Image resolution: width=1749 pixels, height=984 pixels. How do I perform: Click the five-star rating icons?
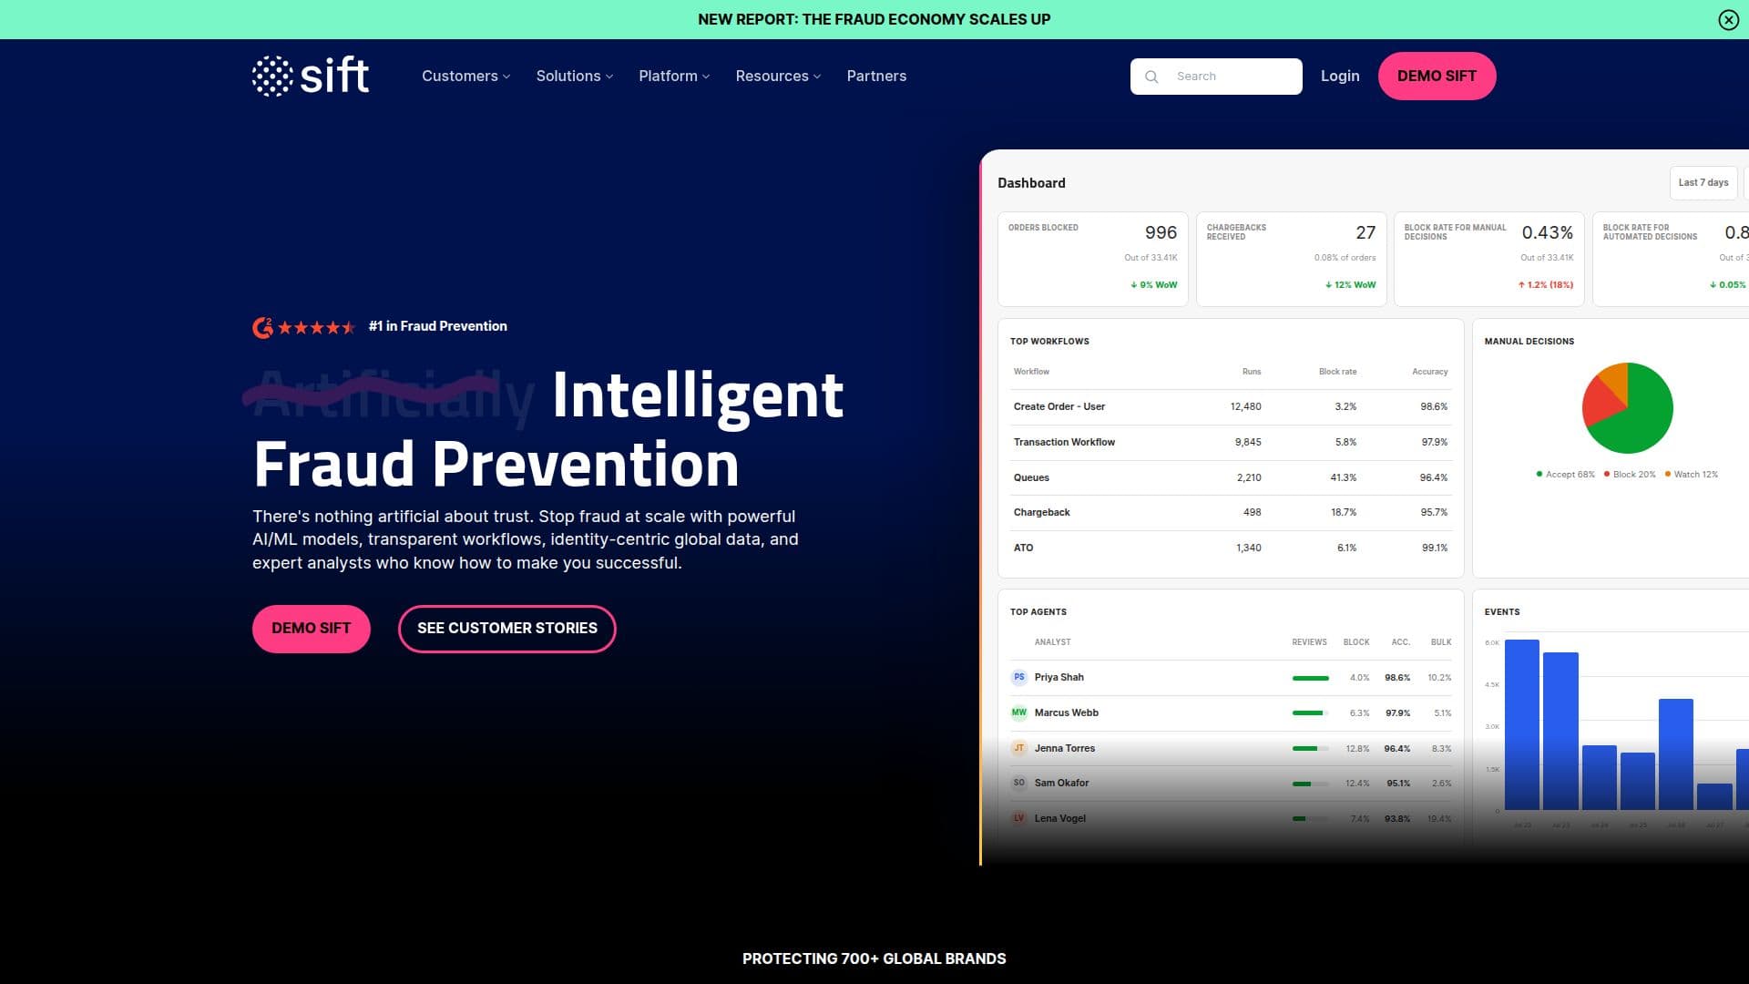pos(316,327)
